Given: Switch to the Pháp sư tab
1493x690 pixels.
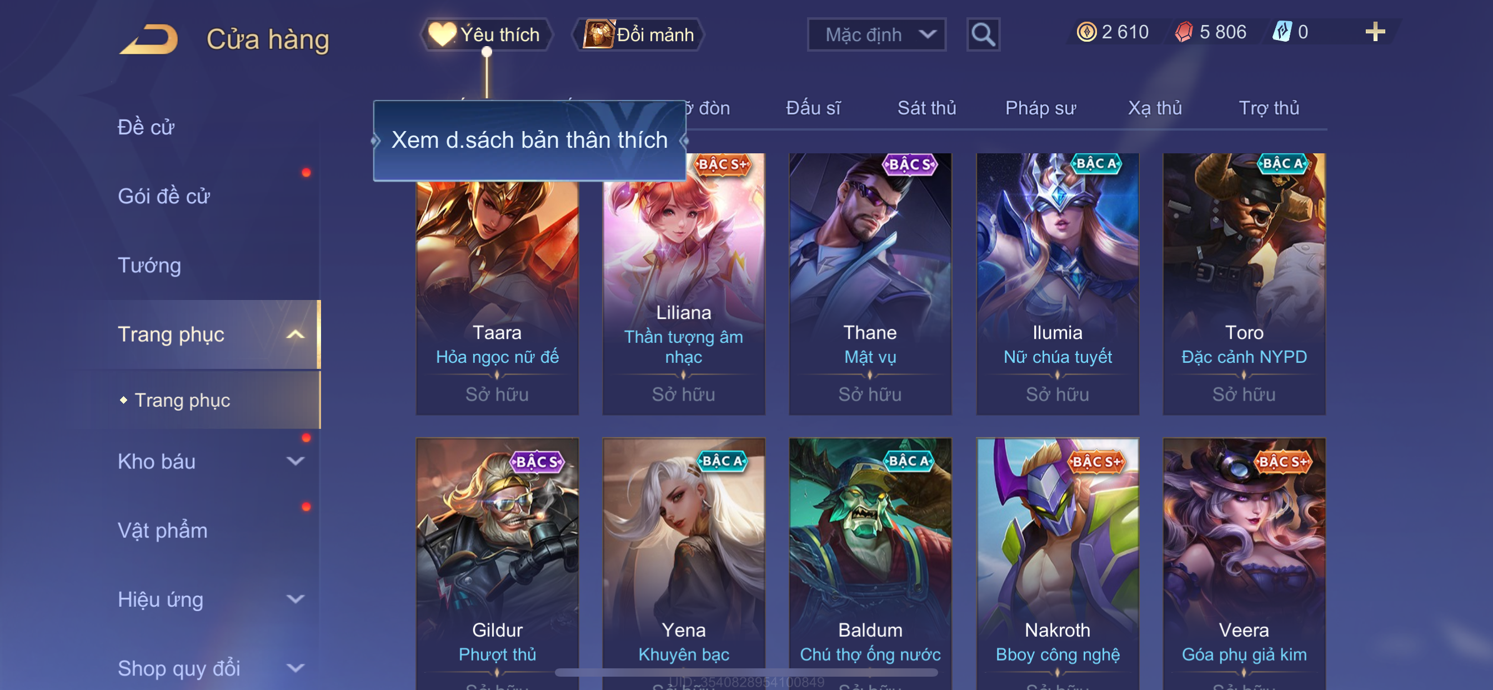Looking at the screenshot, I should 1040,108.
